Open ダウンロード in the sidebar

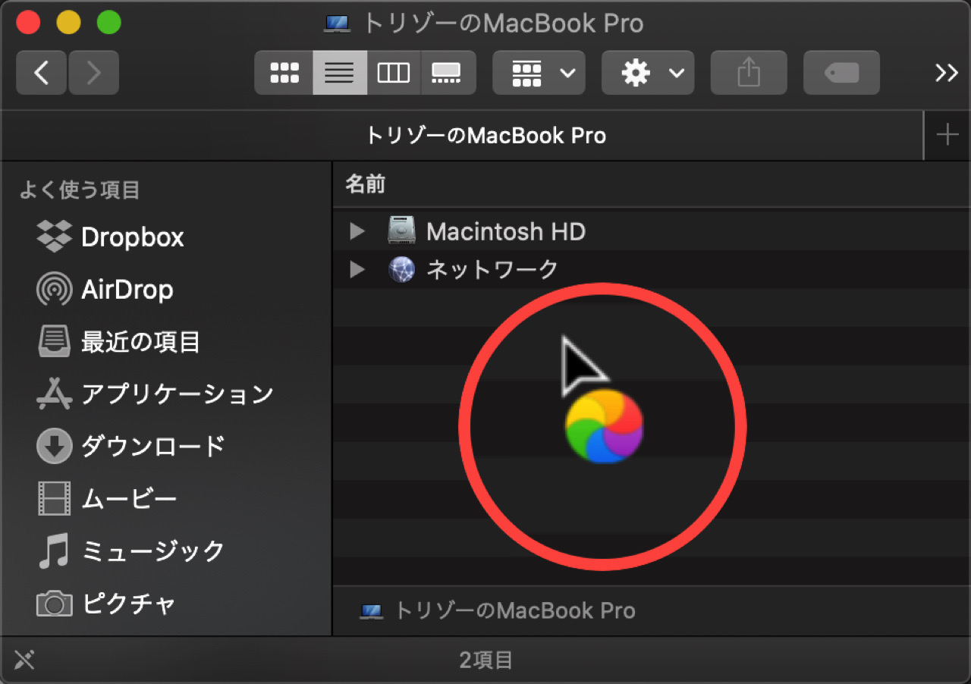tap(130, 446)
